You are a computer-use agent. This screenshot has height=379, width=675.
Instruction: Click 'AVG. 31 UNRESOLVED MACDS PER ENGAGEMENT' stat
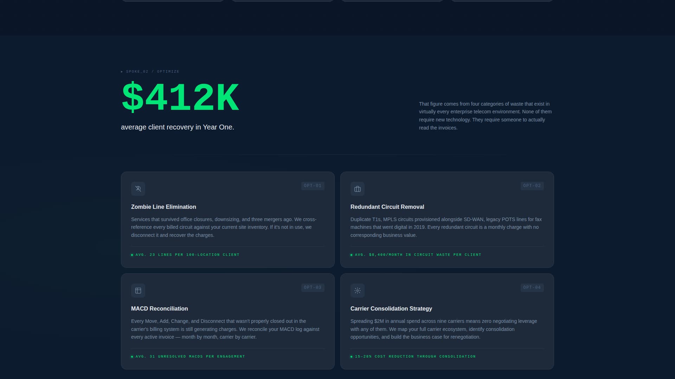click(x=188, y=357)
